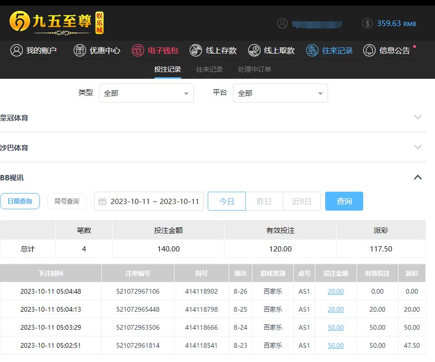The width and height of the screenshot is (435, 362).
Task: Click session 8-24 cell
Action: click(240, 327)
